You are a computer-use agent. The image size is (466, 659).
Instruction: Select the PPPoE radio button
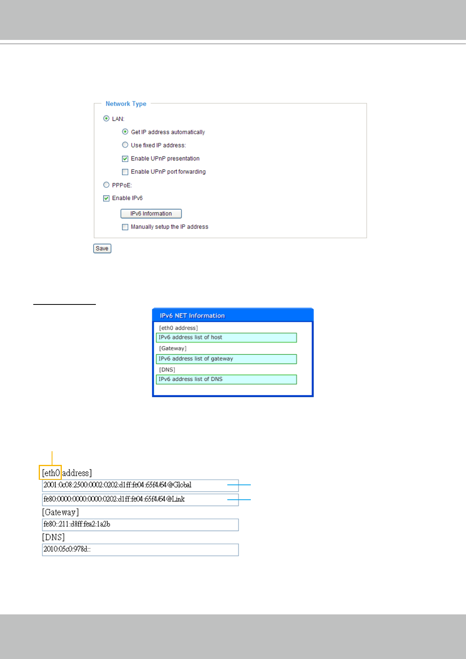click(106, 185)
